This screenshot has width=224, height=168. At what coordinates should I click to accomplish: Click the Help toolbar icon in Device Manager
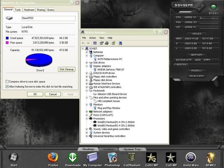pos(114,43)
